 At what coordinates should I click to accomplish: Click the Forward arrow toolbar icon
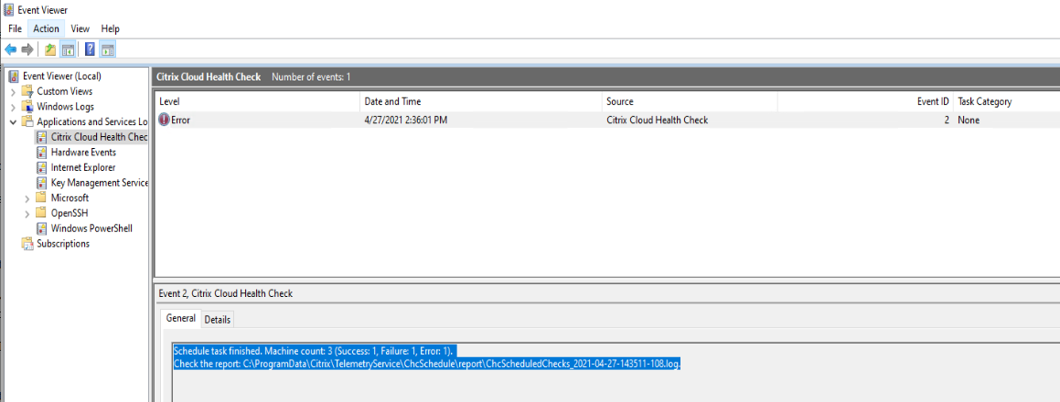click(x=27, y=49)
